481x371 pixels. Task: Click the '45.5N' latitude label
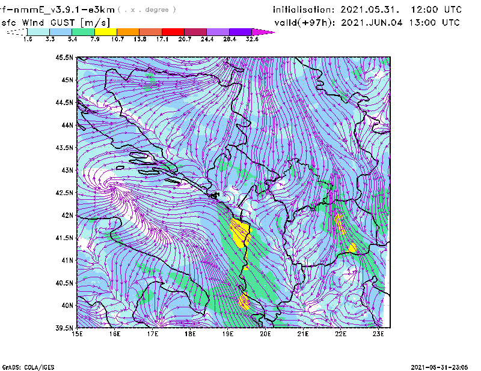(64, 58)
